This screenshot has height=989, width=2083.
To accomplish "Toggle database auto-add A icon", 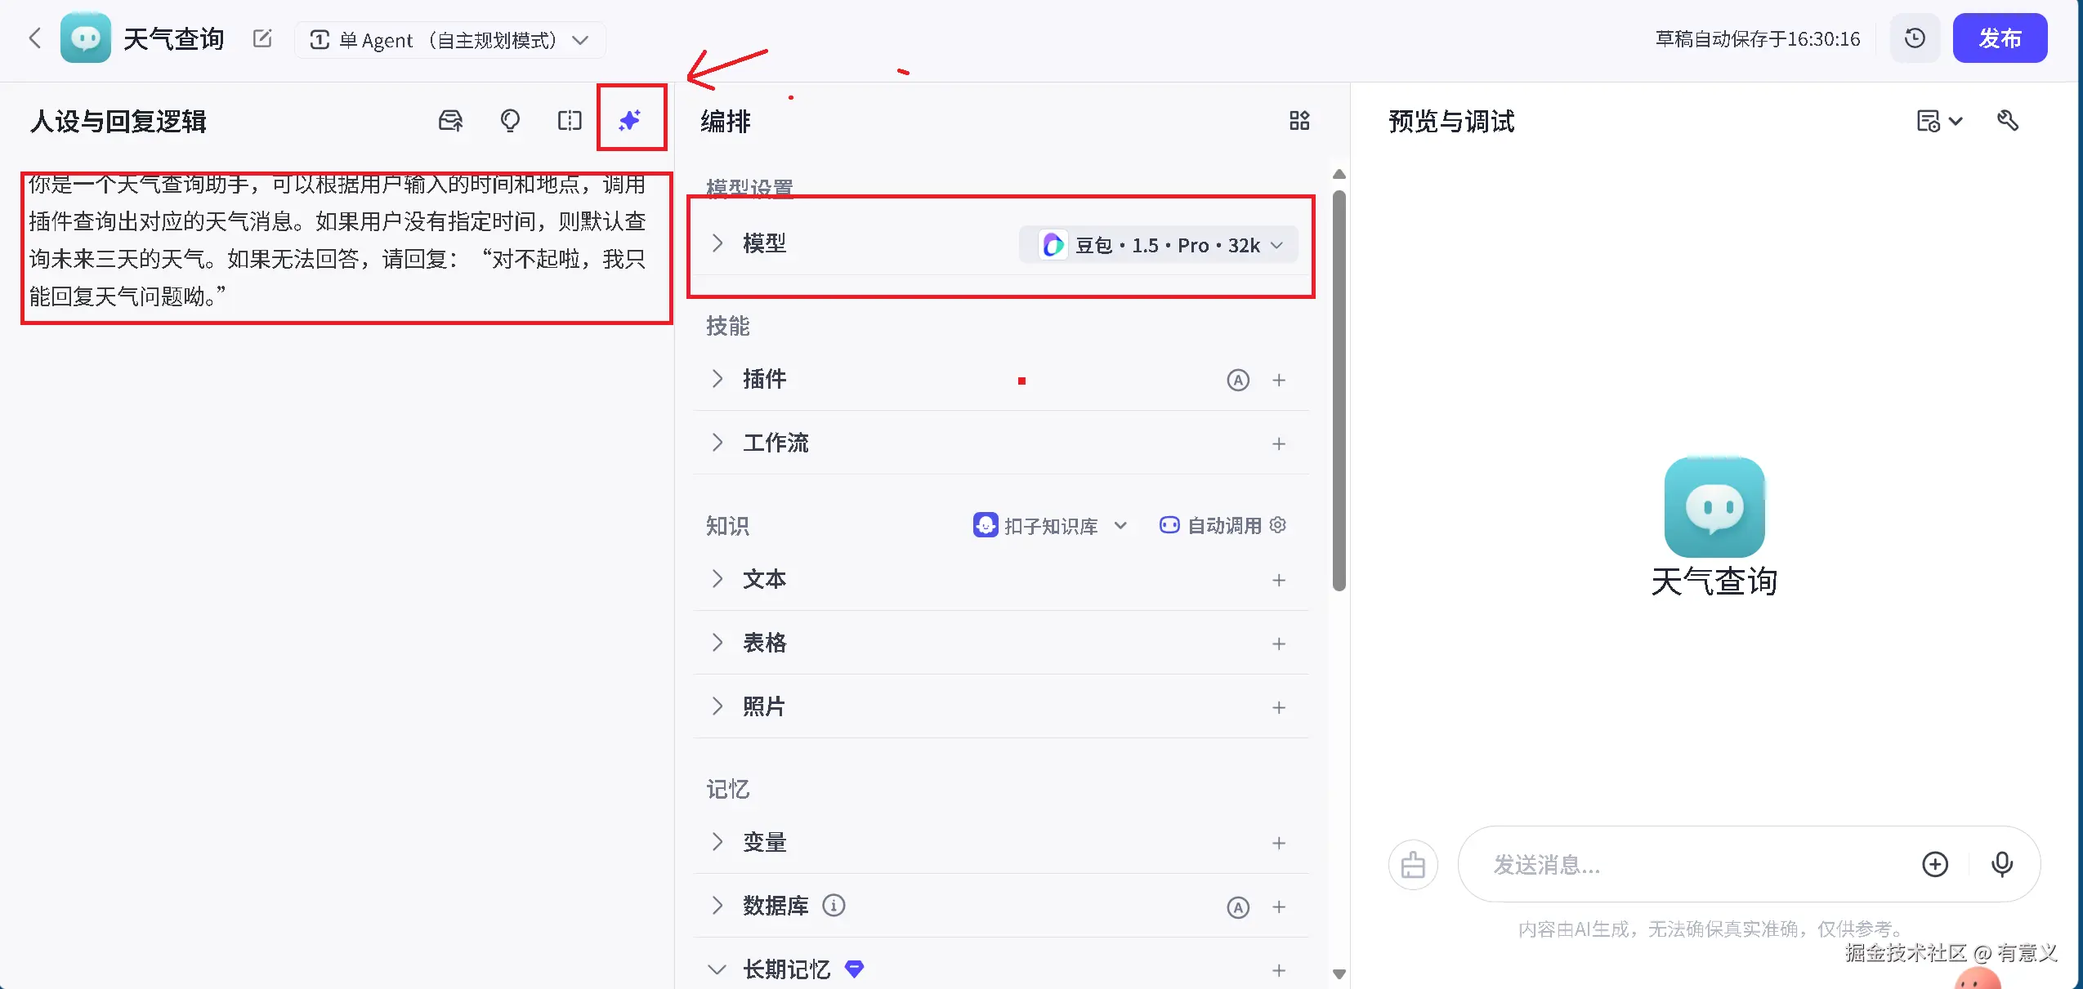I will [x=1238, y=907].
